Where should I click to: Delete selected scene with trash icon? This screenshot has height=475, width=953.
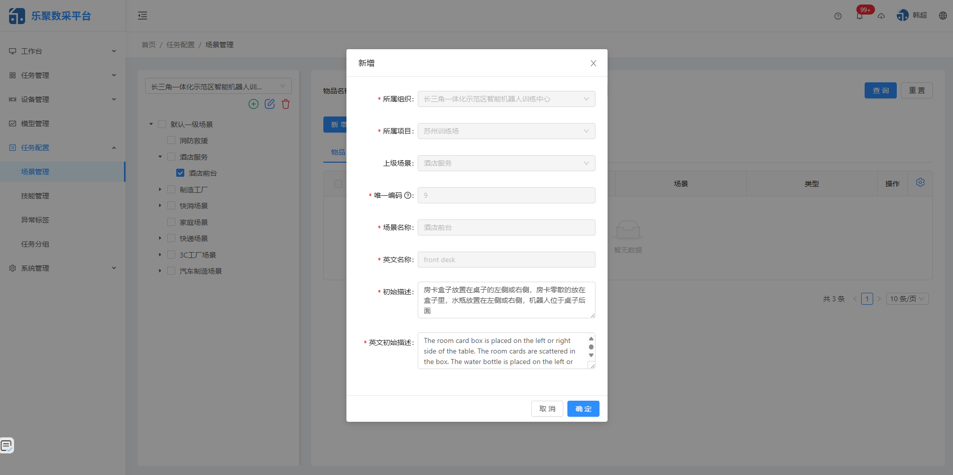click(286, 104)
